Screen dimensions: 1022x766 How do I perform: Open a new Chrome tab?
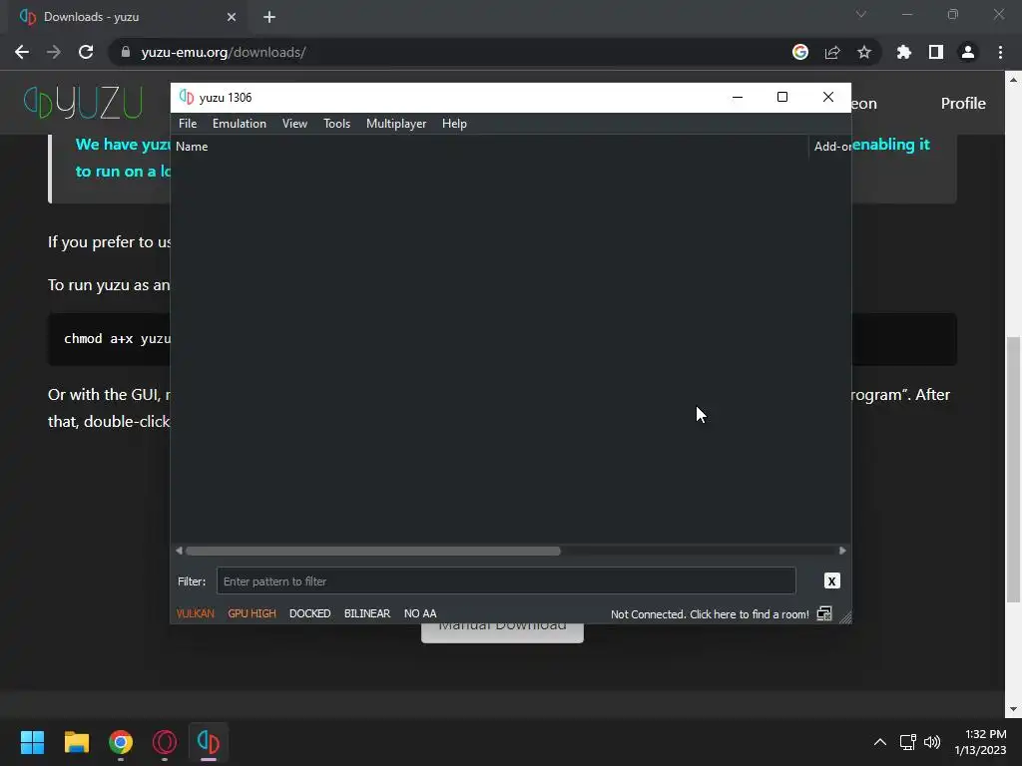[269, 17]
